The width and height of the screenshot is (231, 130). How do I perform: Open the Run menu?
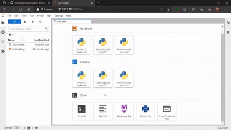[x=32, y=16]
